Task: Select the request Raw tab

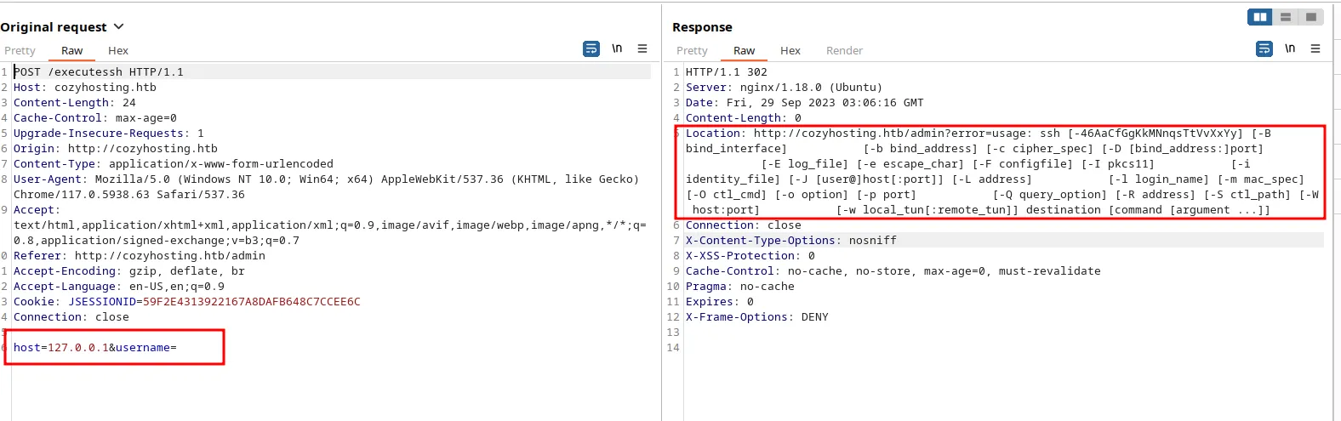Action: point(72,51)
